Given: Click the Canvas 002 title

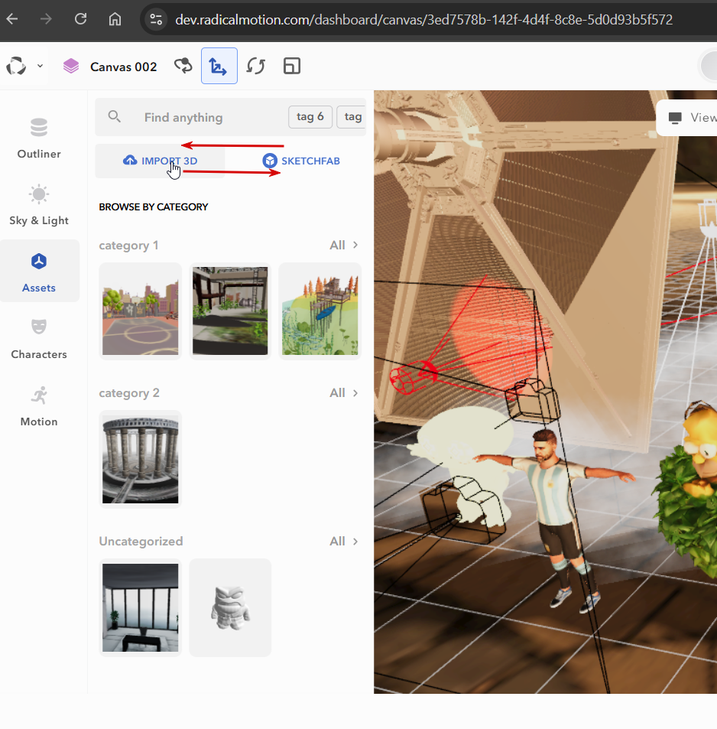Looking at the screenshot, I should (x=124, y=67).
